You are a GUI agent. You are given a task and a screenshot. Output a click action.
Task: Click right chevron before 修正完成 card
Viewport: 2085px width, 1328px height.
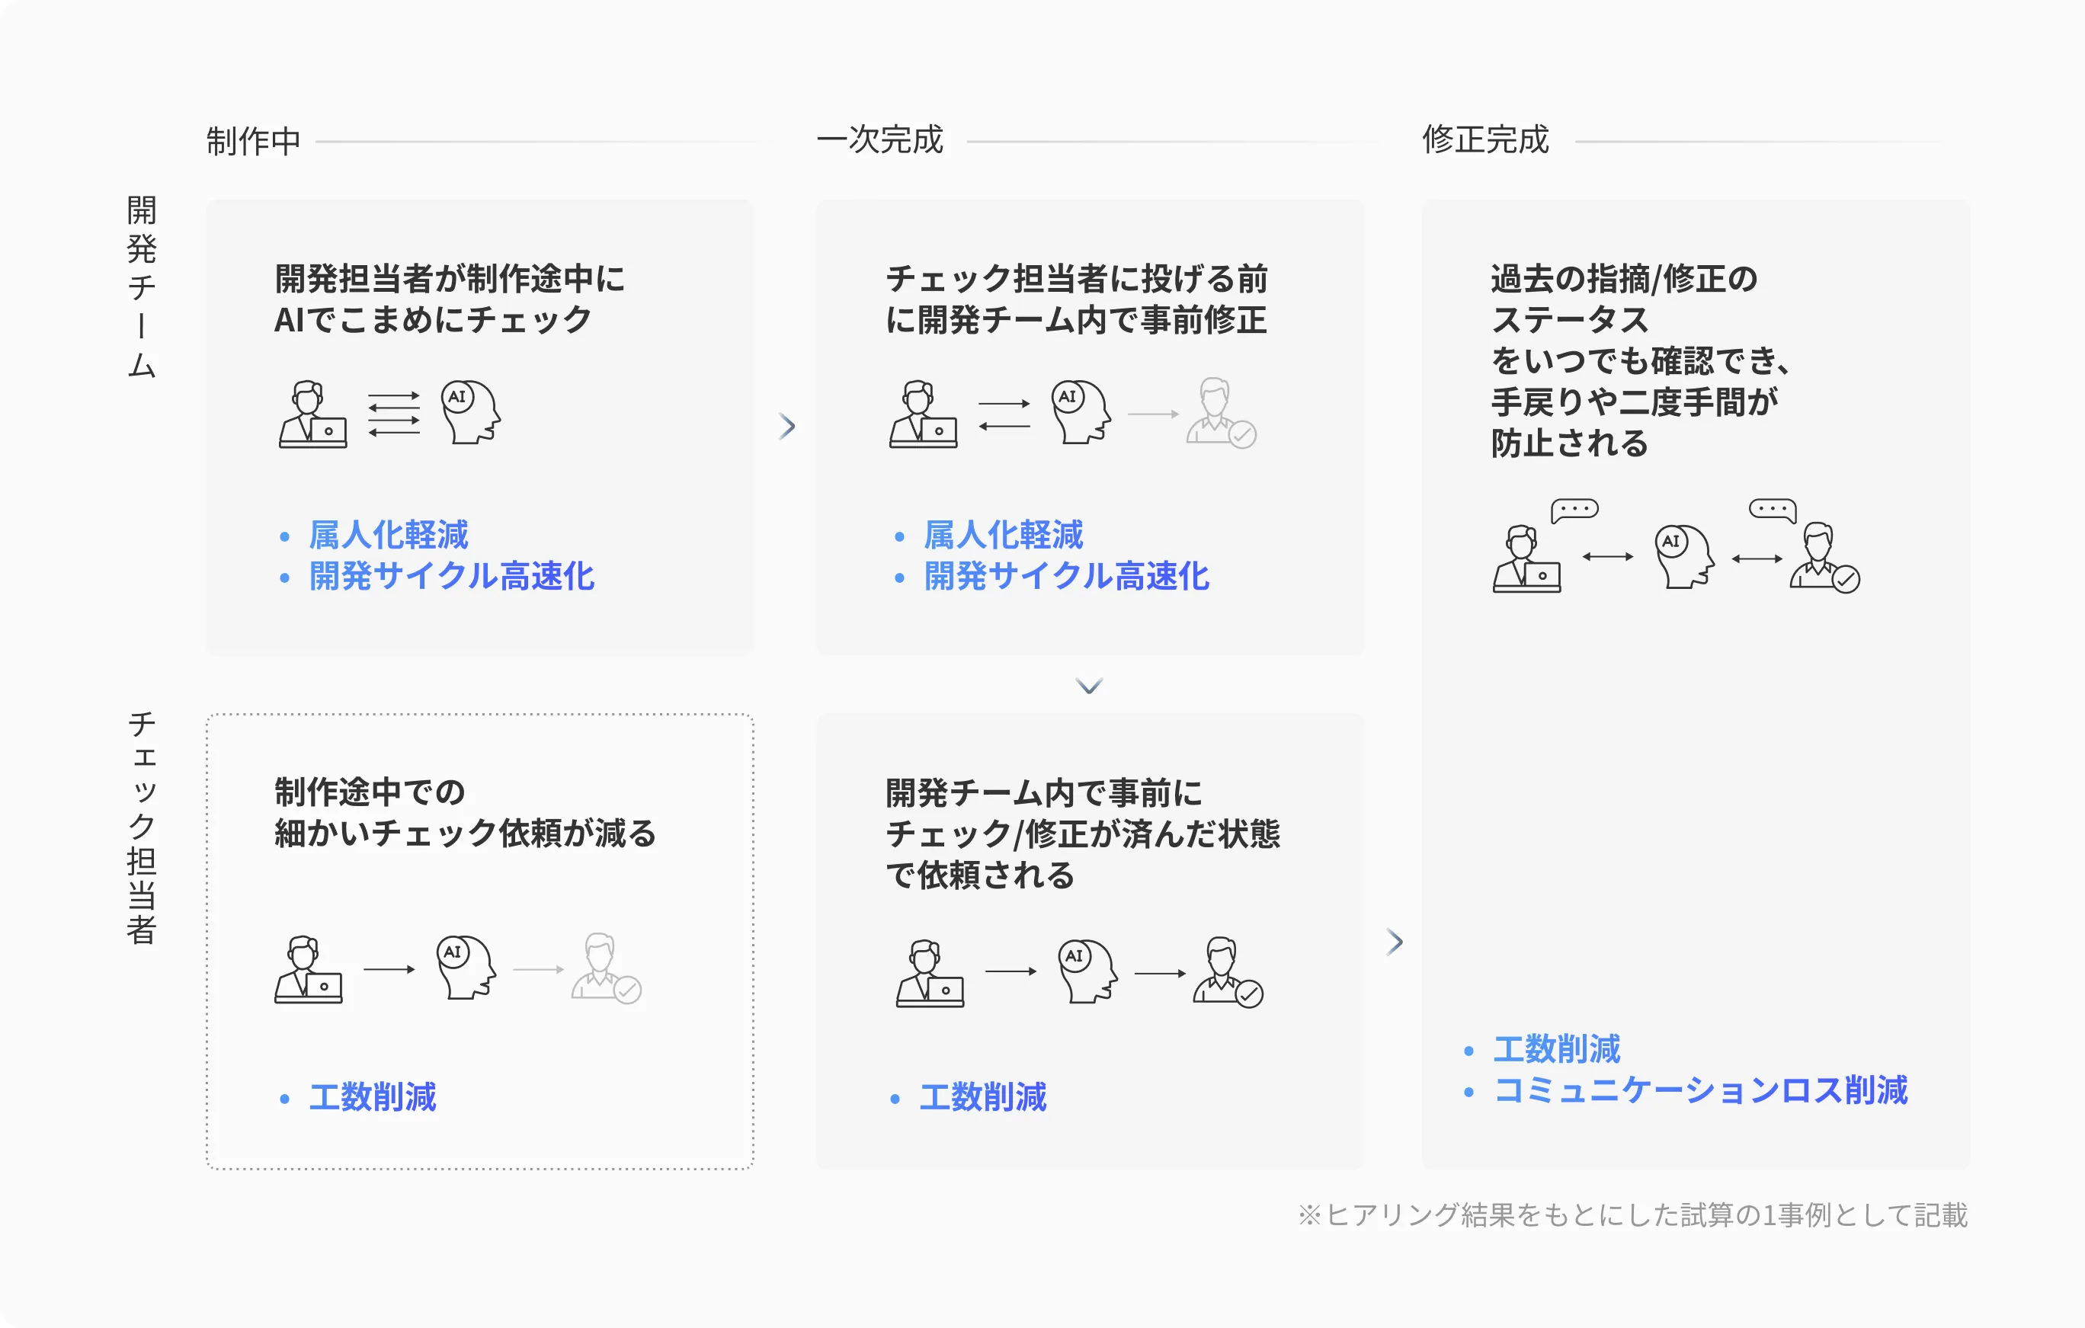tap(1394, 941)
